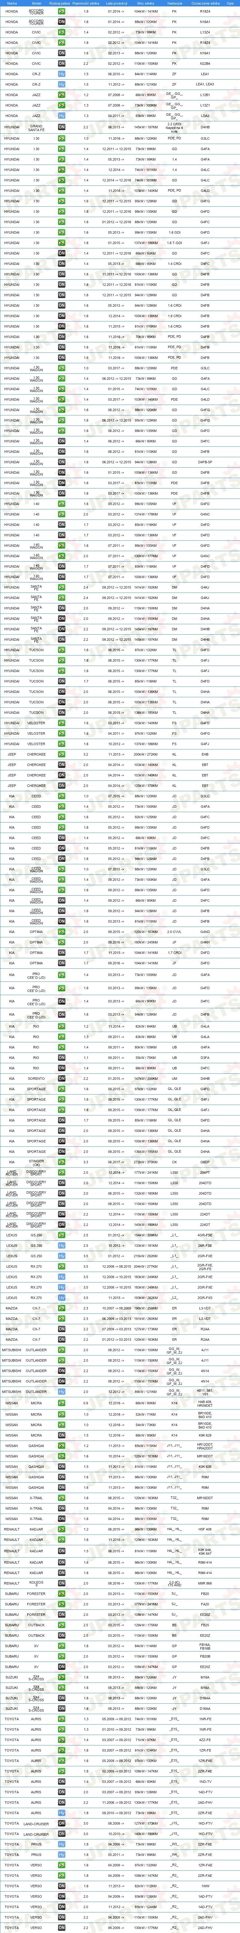
Task: Click fuel icon in Kia Rio D3FA row
Action: pyautogui.click(x=61, y=1057)
